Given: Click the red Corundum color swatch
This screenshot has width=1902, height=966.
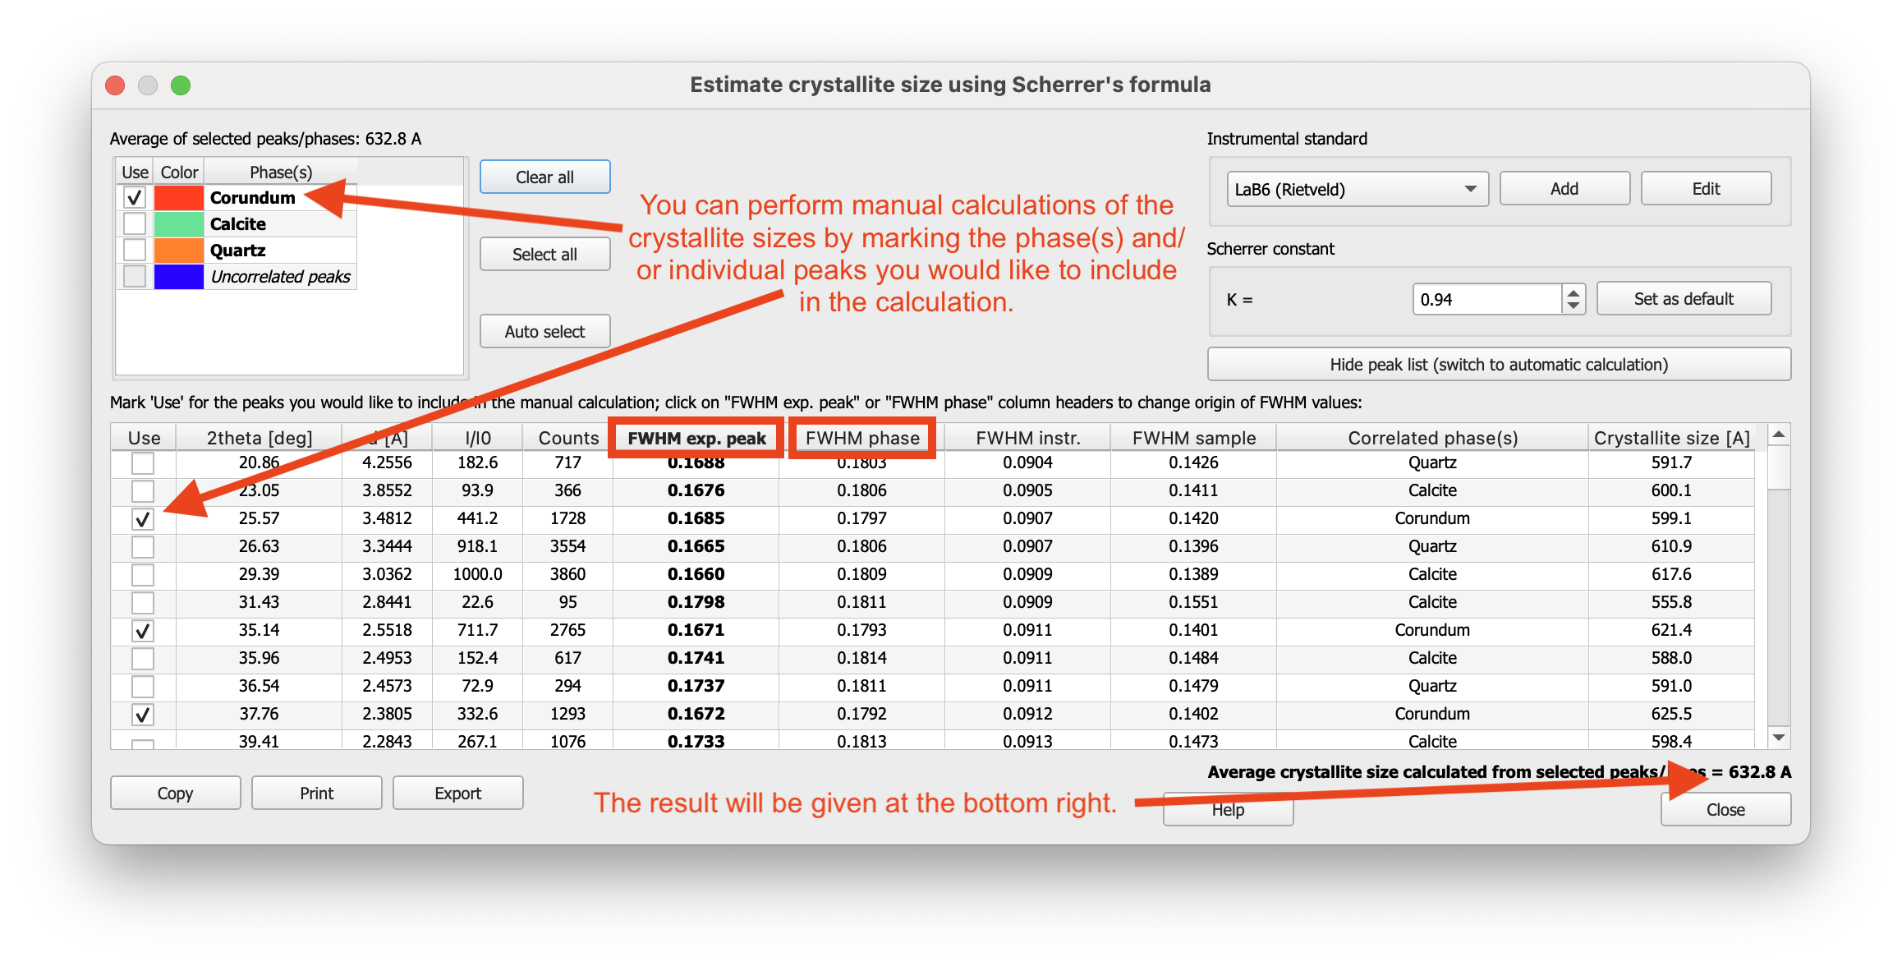Looking at the screenshot, I should tap(177, 197).
